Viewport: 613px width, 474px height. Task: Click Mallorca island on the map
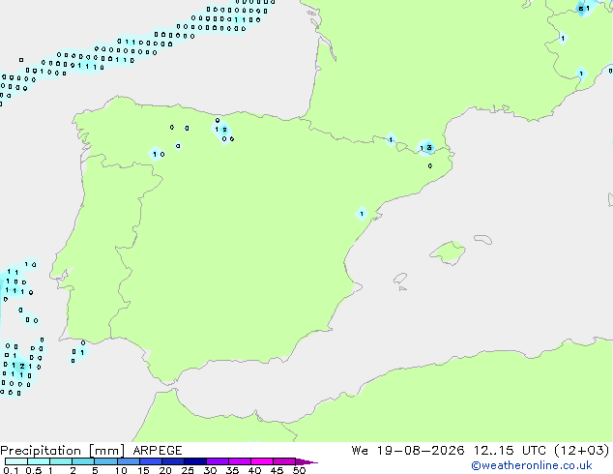pos(449,252)
